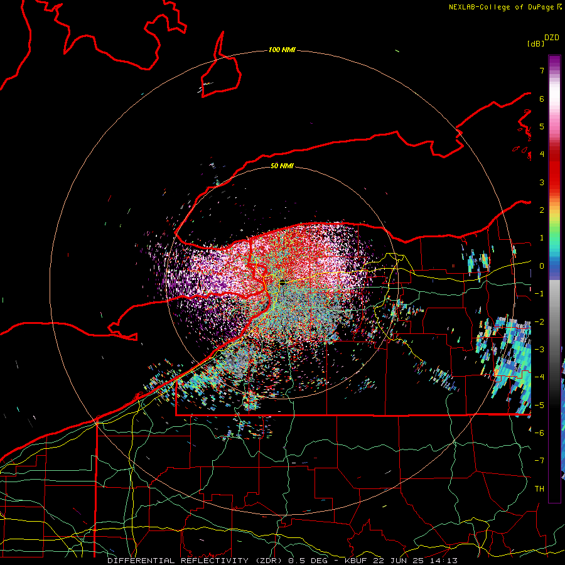This screenshot has width=565, height=565.
Task: Click the 50 NMI range ring label
Action: click(282, 166)
